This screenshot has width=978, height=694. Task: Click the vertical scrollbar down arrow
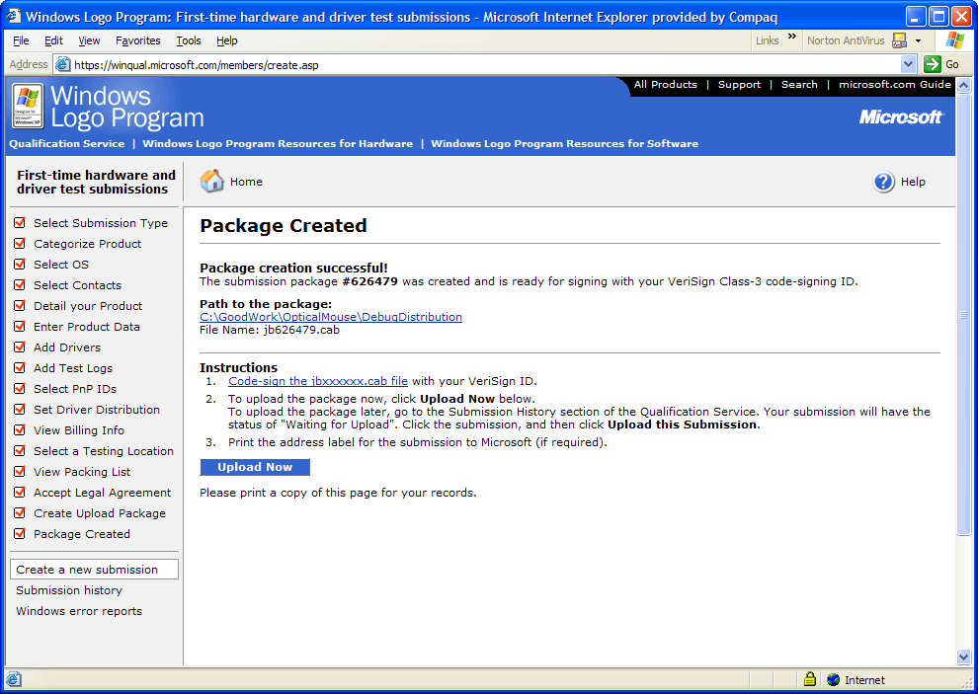[964, 657]
